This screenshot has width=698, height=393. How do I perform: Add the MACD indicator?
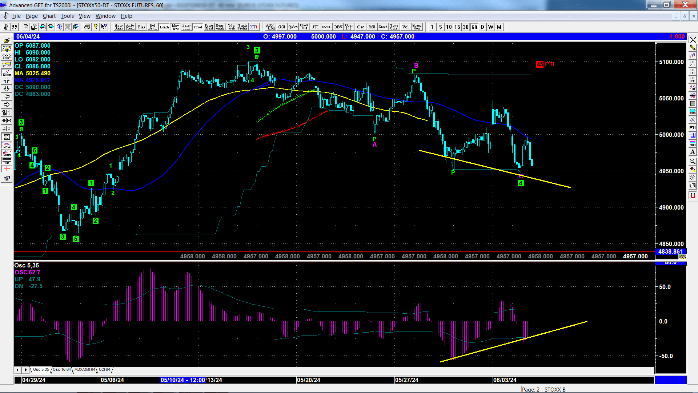click(327, 27)
